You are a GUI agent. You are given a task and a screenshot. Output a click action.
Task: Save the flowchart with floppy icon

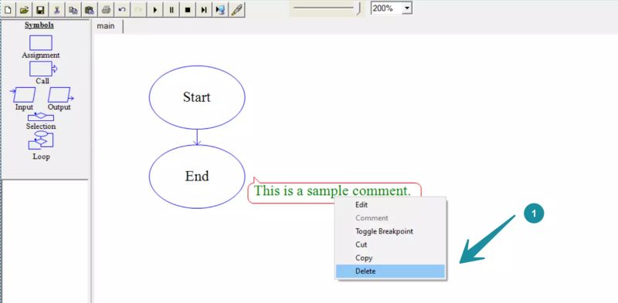pyautogui.click(x=40, y=10)
